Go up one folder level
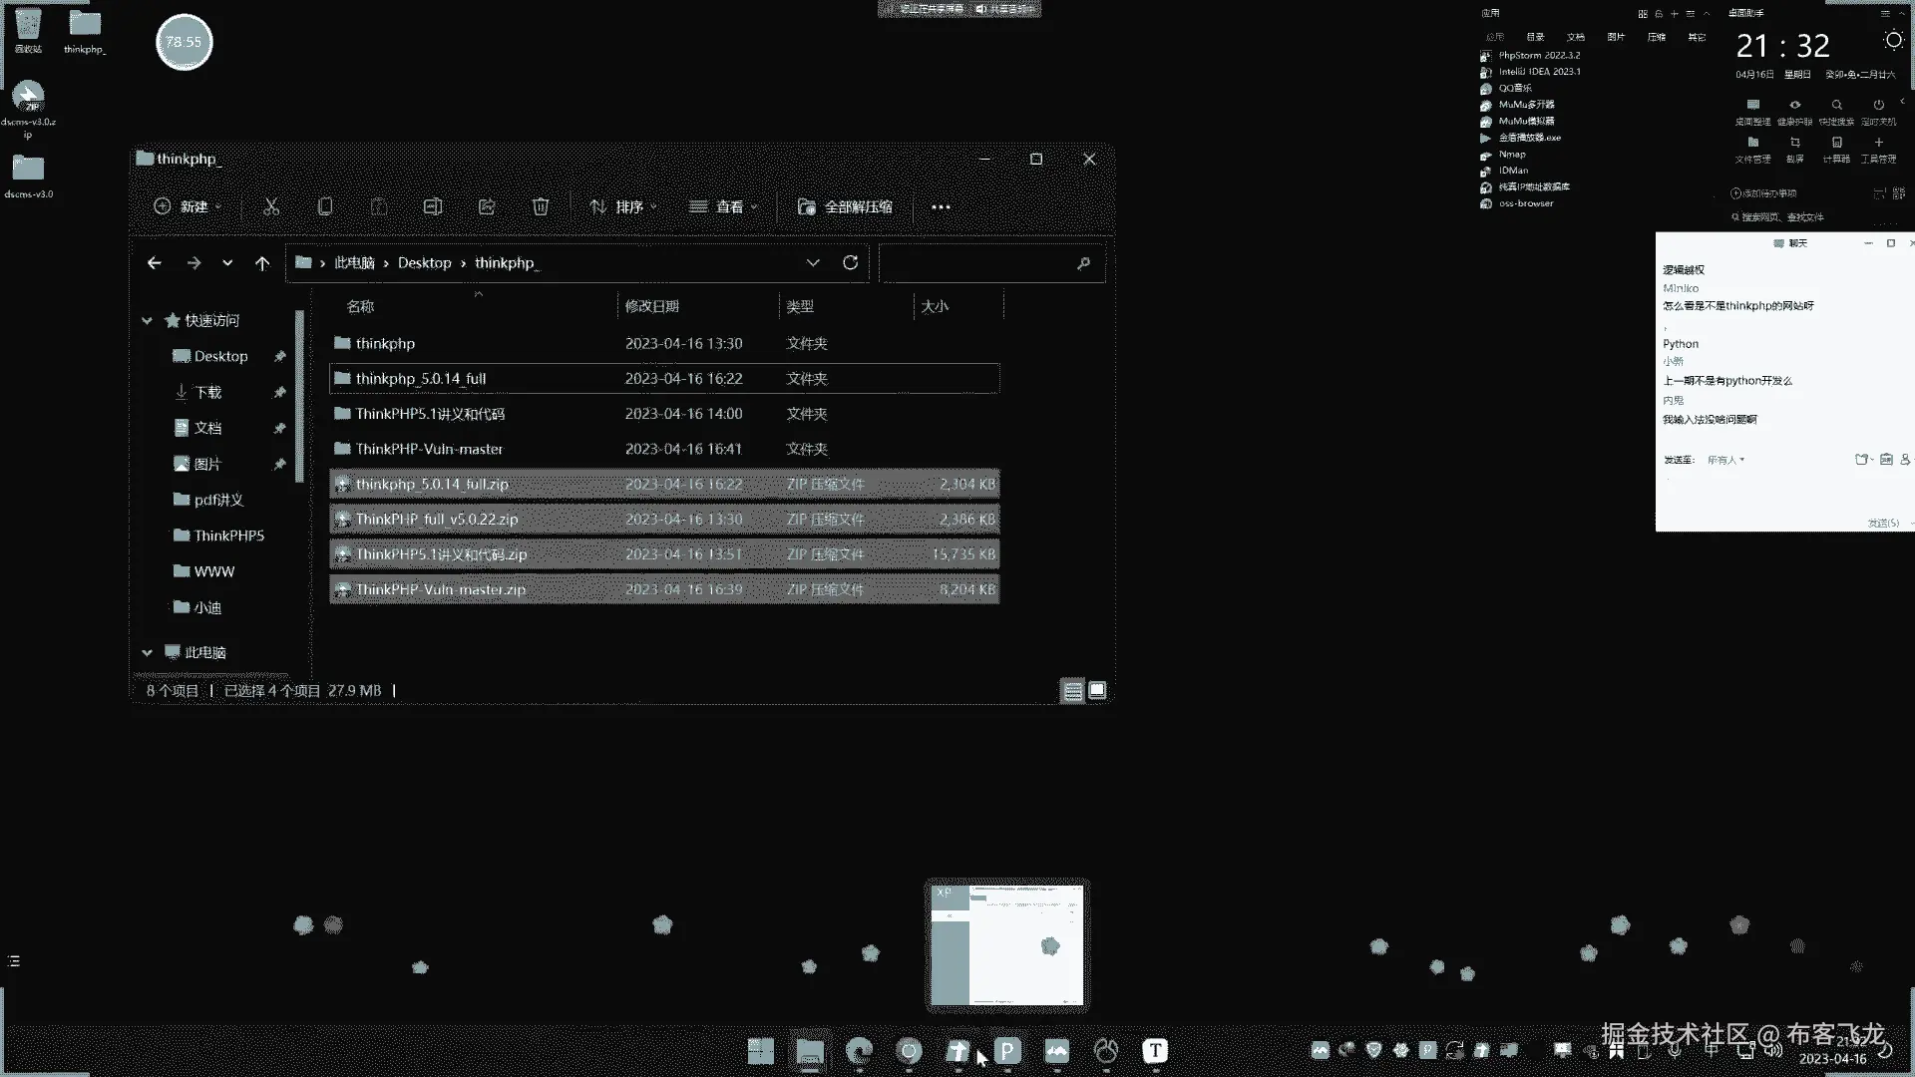The height and width of the screenshot is (1077, 1915). tap(262, 263)
